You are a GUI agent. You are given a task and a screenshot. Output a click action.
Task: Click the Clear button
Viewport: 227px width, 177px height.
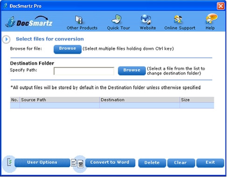click(181, 163)
